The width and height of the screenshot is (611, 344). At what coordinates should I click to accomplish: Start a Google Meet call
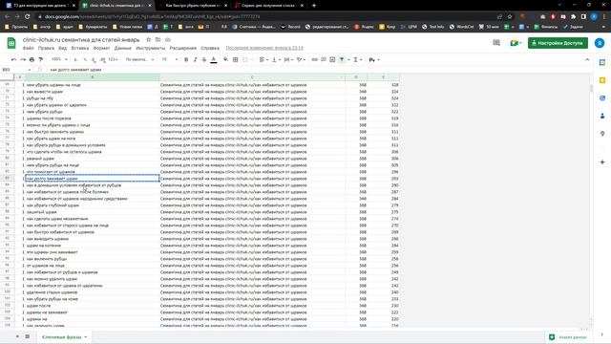pos(515,43)
